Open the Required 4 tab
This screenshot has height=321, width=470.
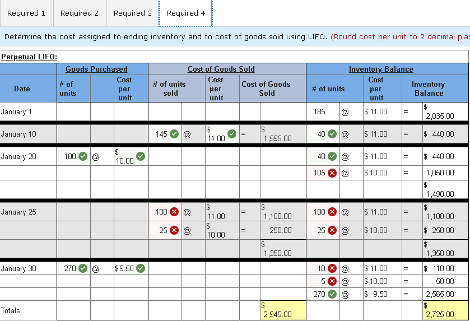[x=186, y=13]
